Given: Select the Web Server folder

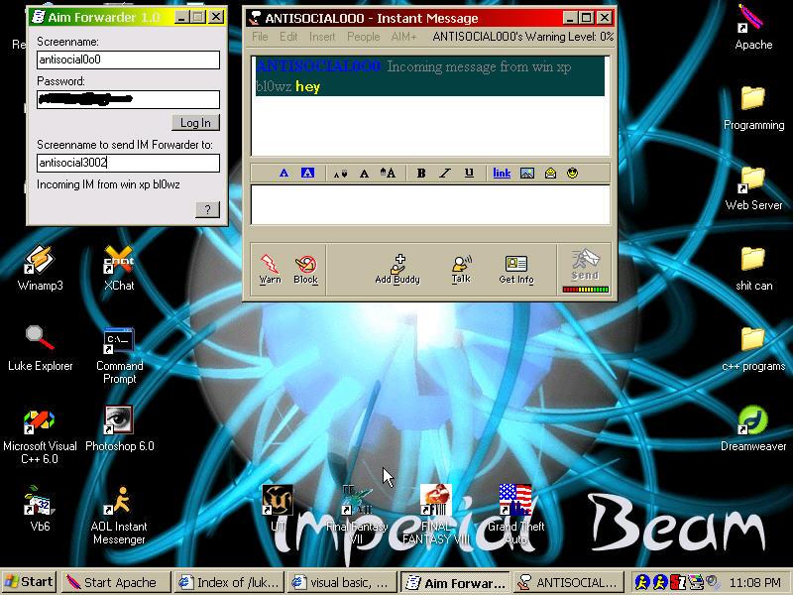Looking at the screenshot, I should (753, 188).
